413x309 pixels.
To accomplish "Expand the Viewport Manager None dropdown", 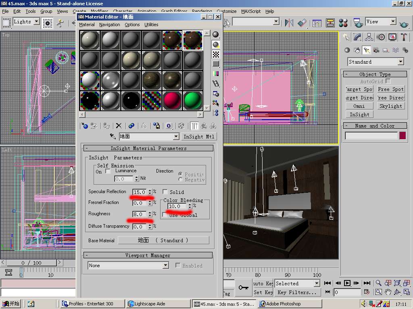I will click(165, 266).
